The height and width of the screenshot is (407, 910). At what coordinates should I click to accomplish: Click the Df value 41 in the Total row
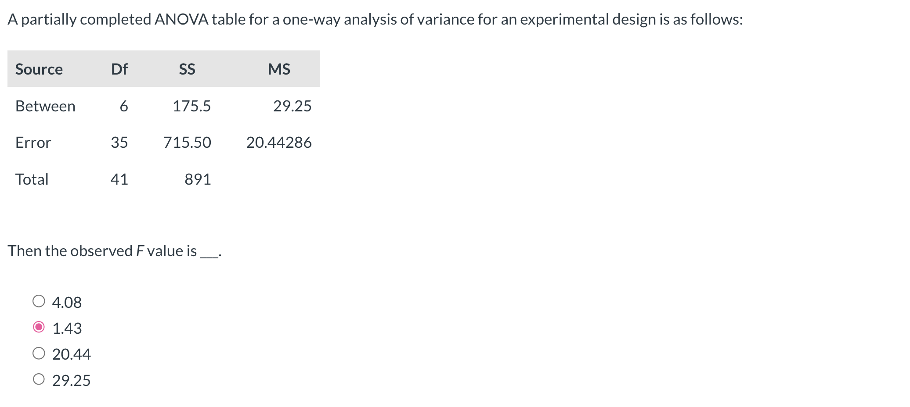click(x=119, y=179)
